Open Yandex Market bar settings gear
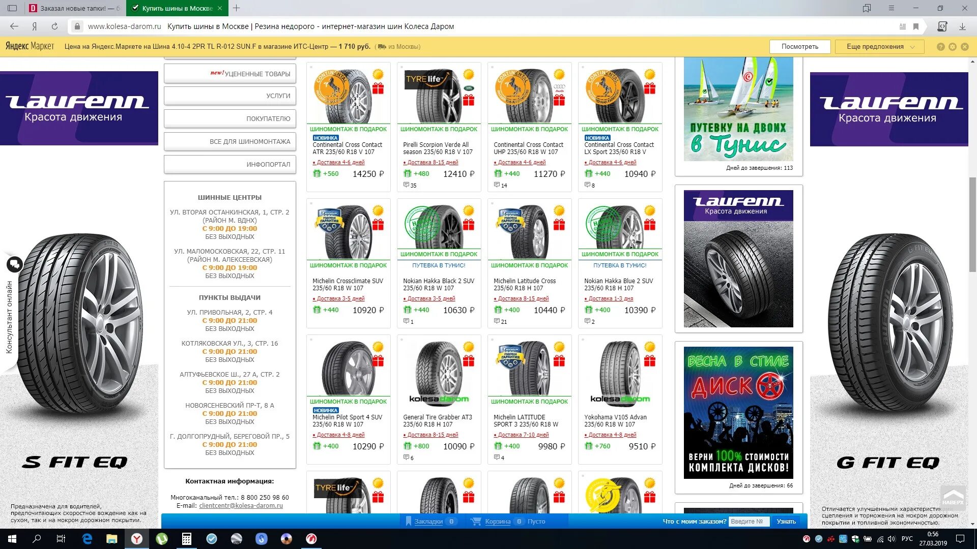Screen dimensions: 977x549 (953, 47)
